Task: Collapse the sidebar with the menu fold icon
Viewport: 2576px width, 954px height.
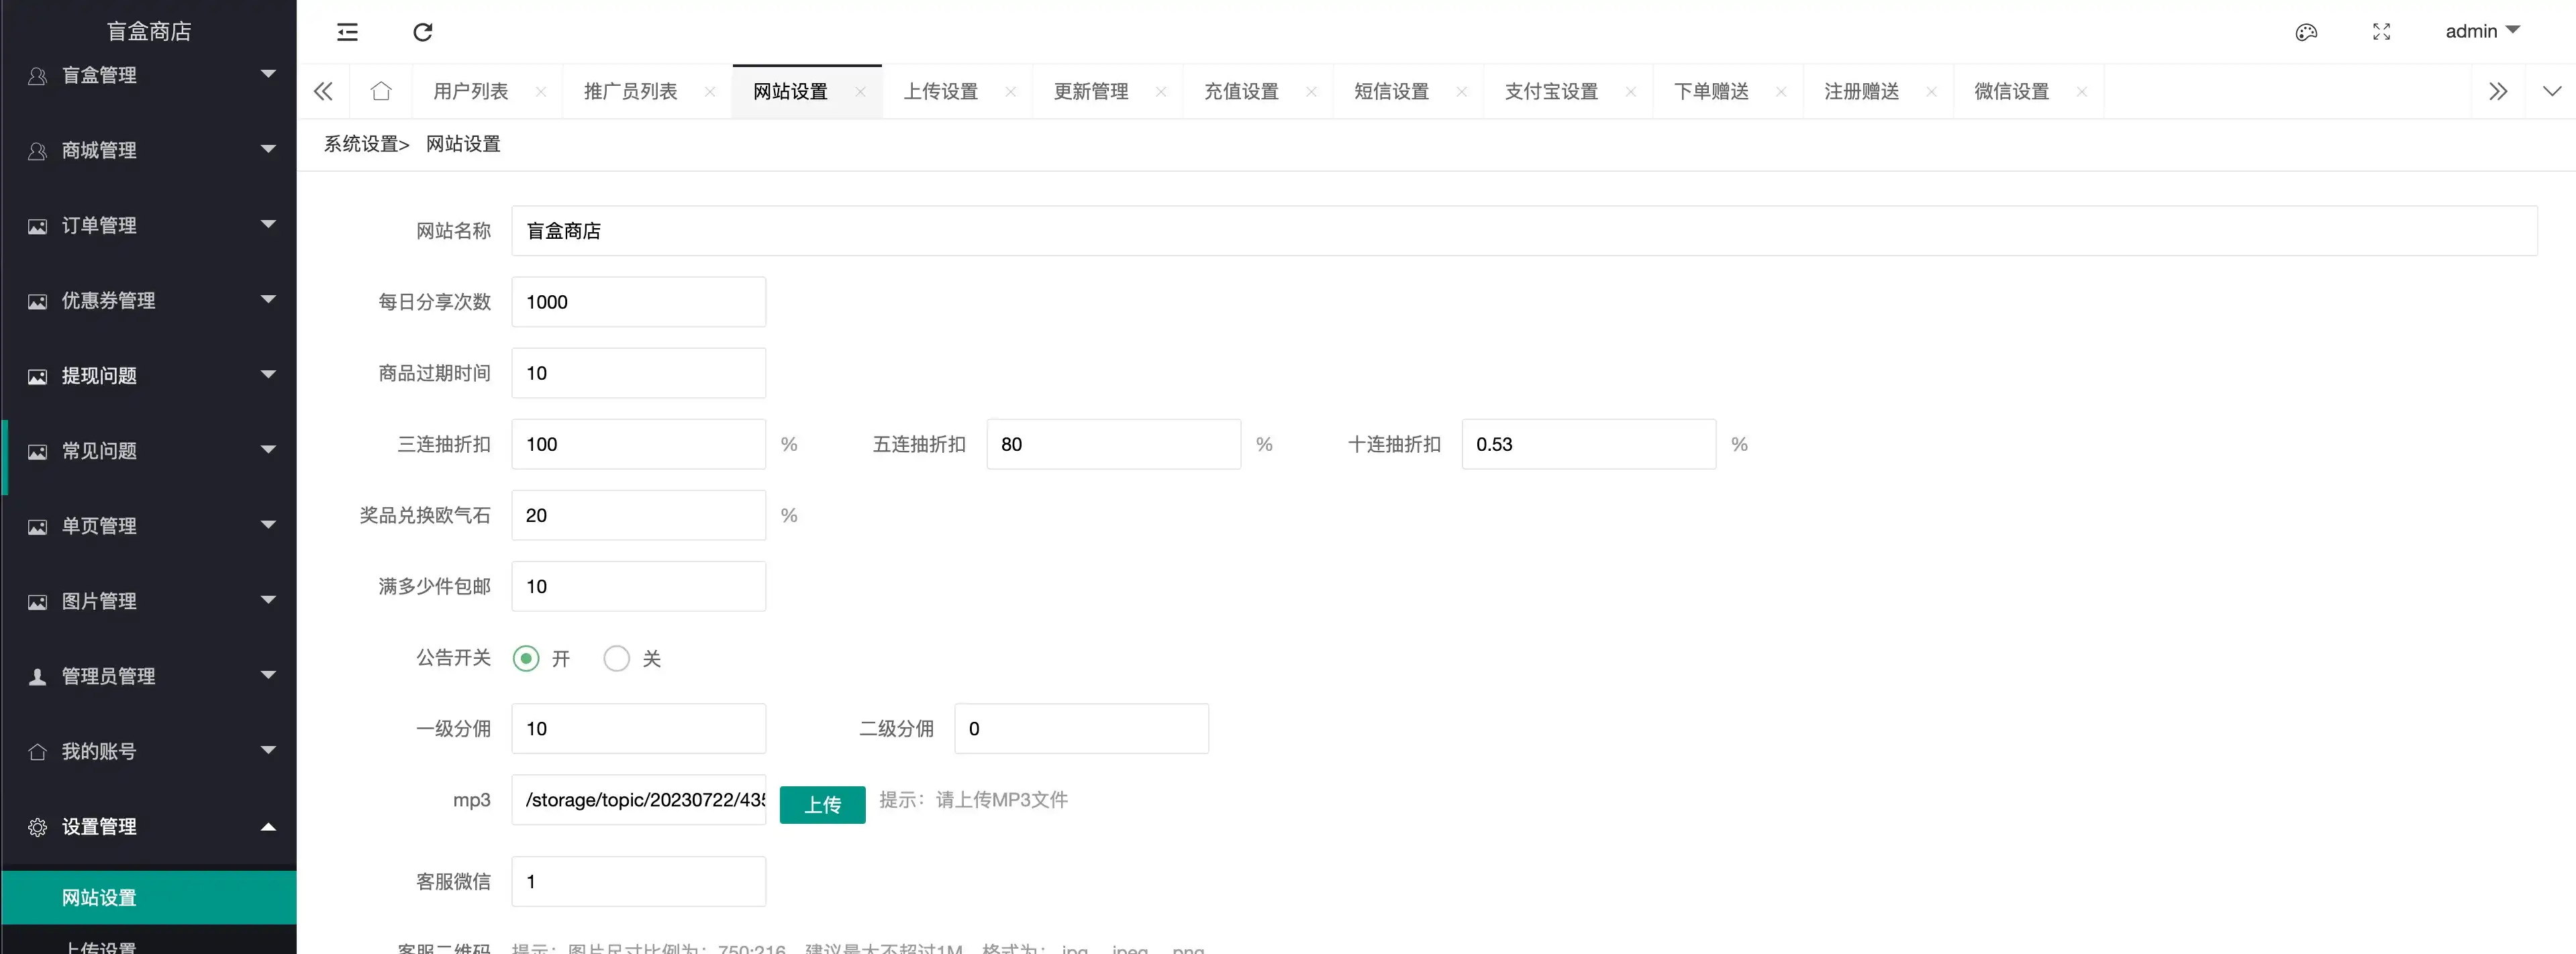Action: (347, 32)
